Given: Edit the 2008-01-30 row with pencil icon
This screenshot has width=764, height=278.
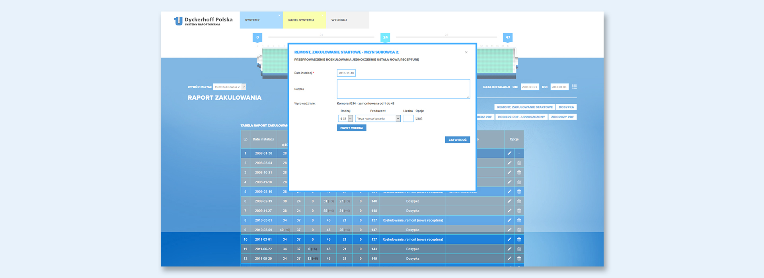Looking at the screenshot, I should (509, 153).
